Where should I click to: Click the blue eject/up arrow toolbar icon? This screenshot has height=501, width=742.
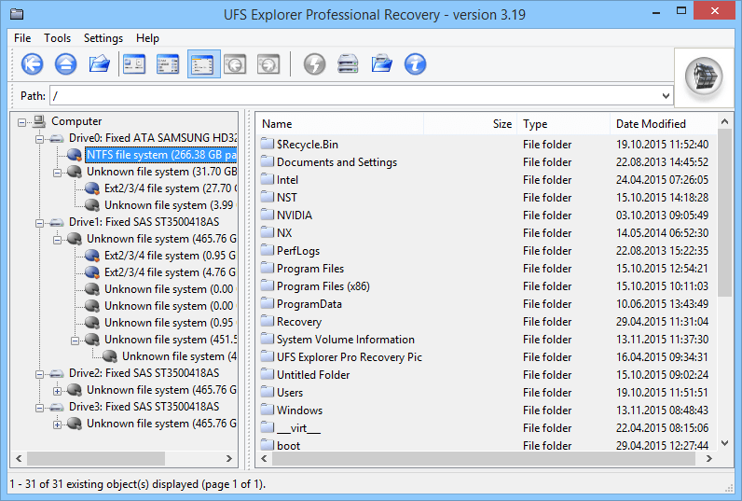(65, 63)
